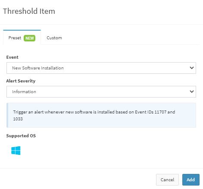Screen dimensions: 203x189
Task: Switch to the Preset tab
Action: pos(22,38)
